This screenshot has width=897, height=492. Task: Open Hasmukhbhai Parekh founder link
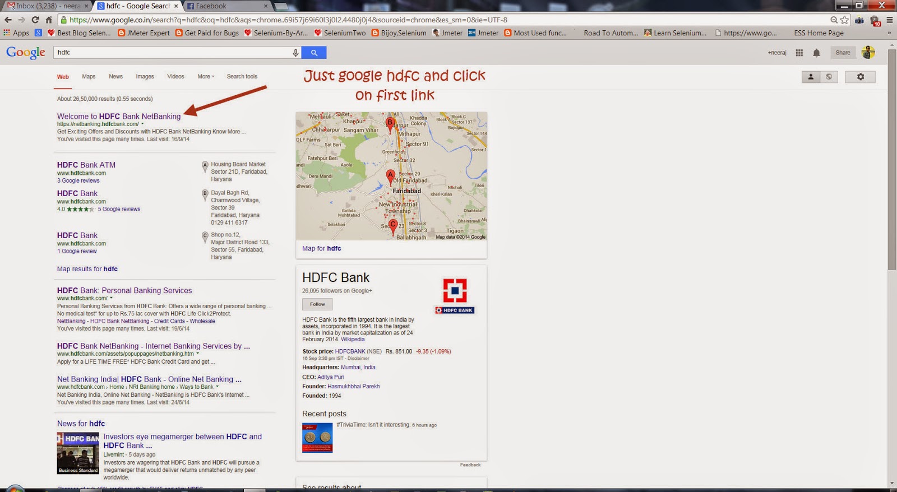(354, 387)
